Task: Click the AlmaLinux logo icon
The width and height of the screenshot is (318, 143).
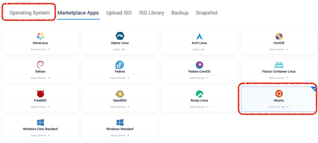Action: [40, 36]
